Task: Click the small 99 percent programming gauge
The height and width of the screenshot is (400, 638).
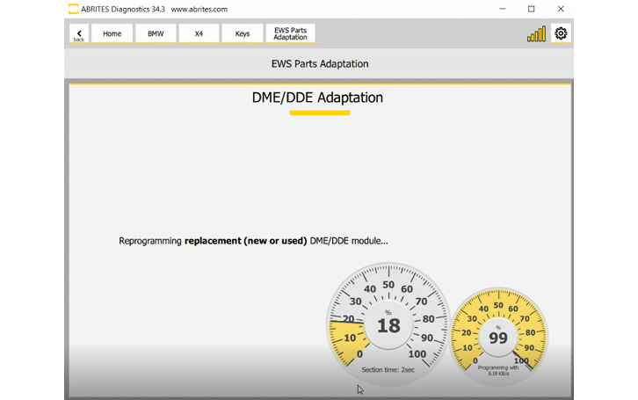Action: (498, 334)
